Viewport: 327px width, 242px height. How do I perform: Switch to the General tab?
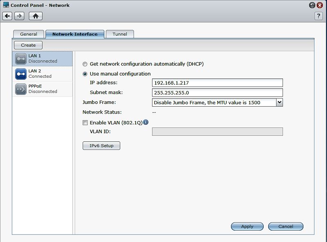[x=29, y=34]
